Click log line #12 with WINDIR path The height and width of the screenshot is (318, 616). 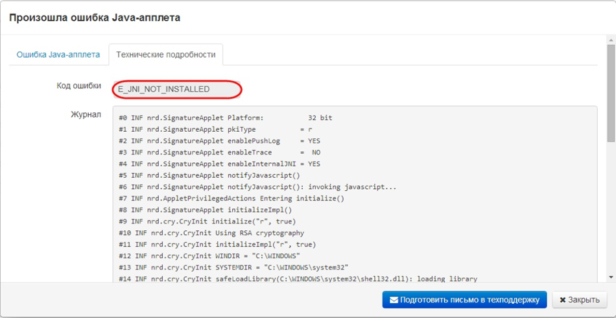(x=209, y=256)
